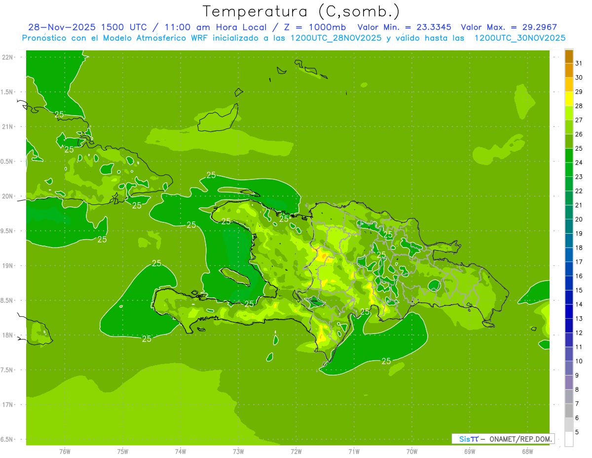Click the 69W longitude label

470,452
